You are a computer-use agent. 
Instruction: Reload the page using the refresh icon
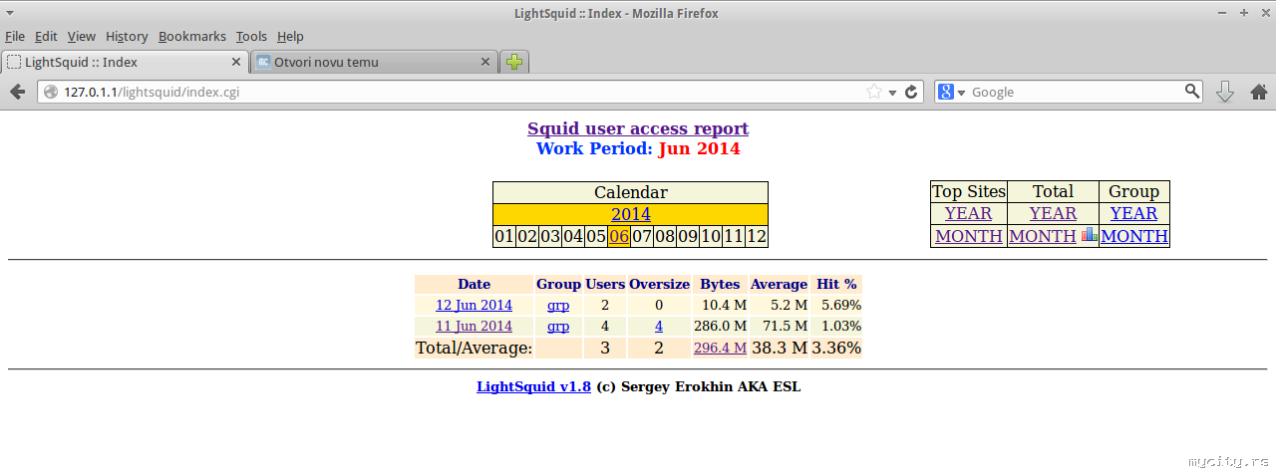pos(911,92)
